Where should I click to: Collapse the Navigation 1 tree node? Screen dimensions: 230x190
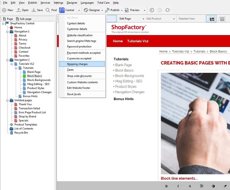[x=7, y=31]
